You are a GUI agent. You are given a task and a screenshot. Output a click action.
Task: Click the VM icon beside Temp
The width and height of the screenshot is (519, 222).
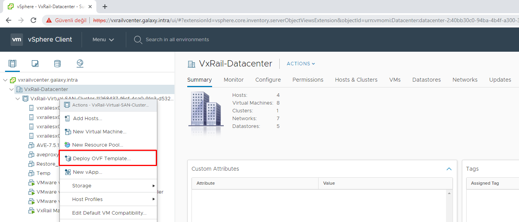coord(31,173)
